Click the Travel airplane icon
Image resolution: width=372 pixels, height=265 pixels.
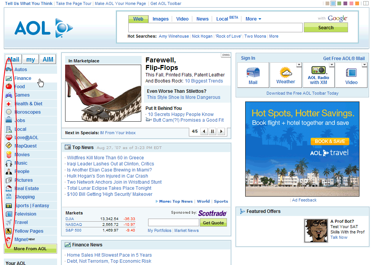click(9, 222)
